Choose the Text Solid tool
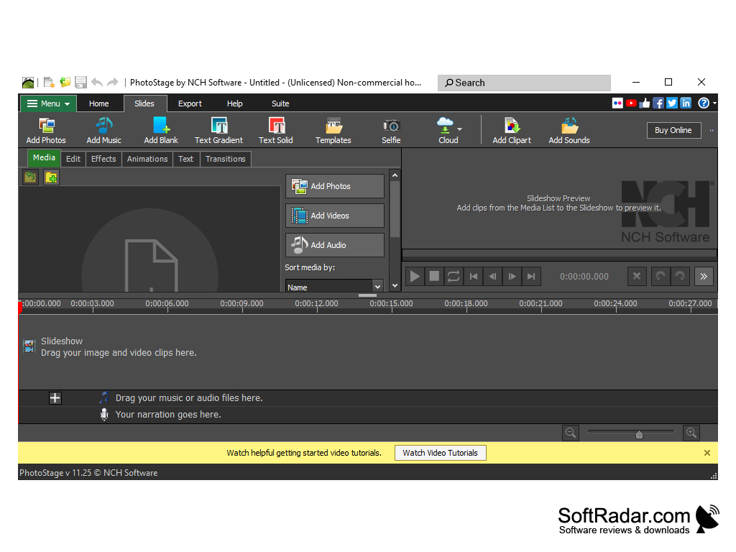The width and height of the screenshot is (736, 552). [x=276, y=131]
